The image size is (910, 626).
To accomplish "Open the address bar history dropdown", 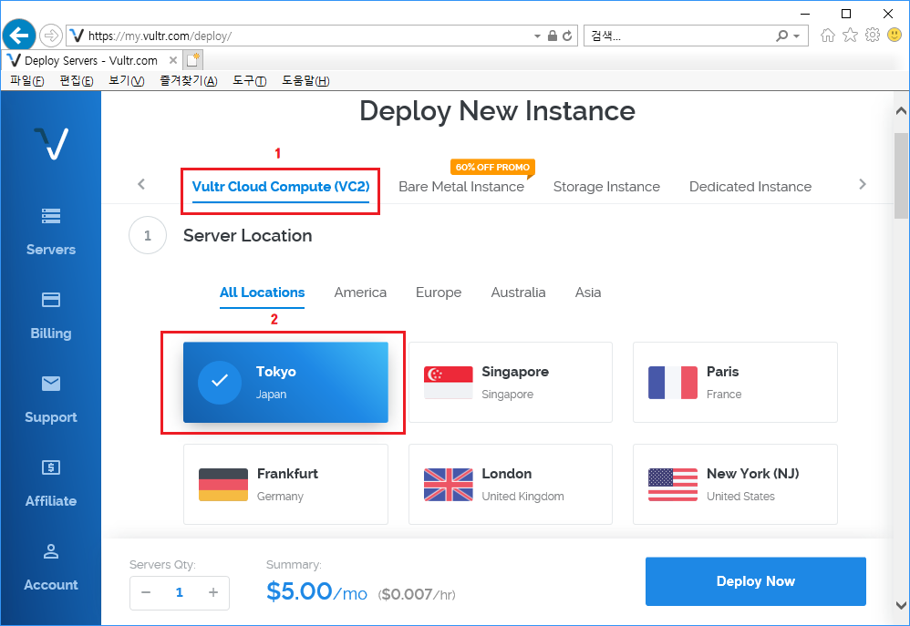I will (x=537, y=36).
